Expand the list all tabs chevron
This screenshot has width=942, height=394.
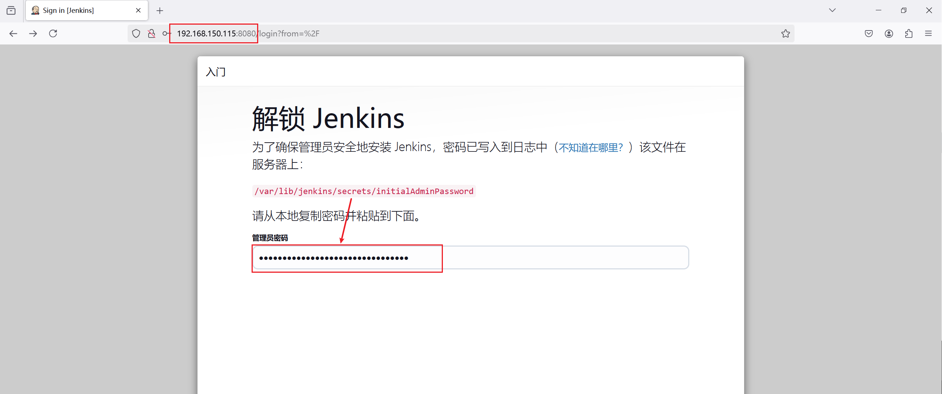[x=832, y=10]
